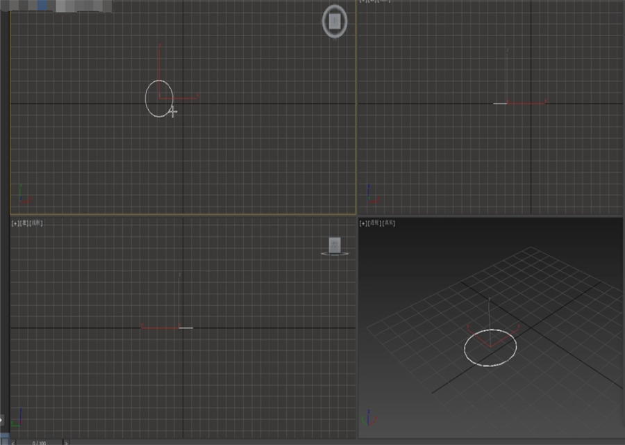Click the circular overlay icon in the active viewport
Screen dimensions: 625x445
pyautogui.click(x=334, y=21)
